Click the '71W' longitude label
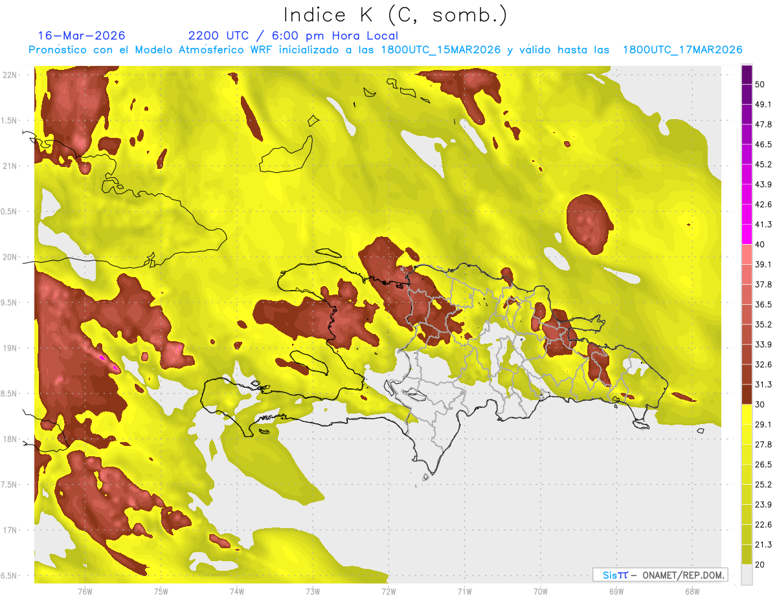 tap(464, 591)
